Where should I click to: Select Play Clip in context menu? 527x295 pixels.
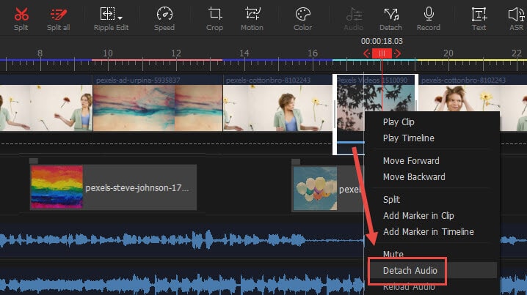(x=399, y=122)
